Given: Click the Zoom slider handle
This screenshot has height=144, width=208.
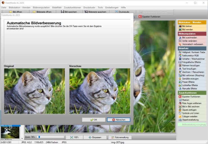Looking at the screenshot, I should [x=39, y=137].
